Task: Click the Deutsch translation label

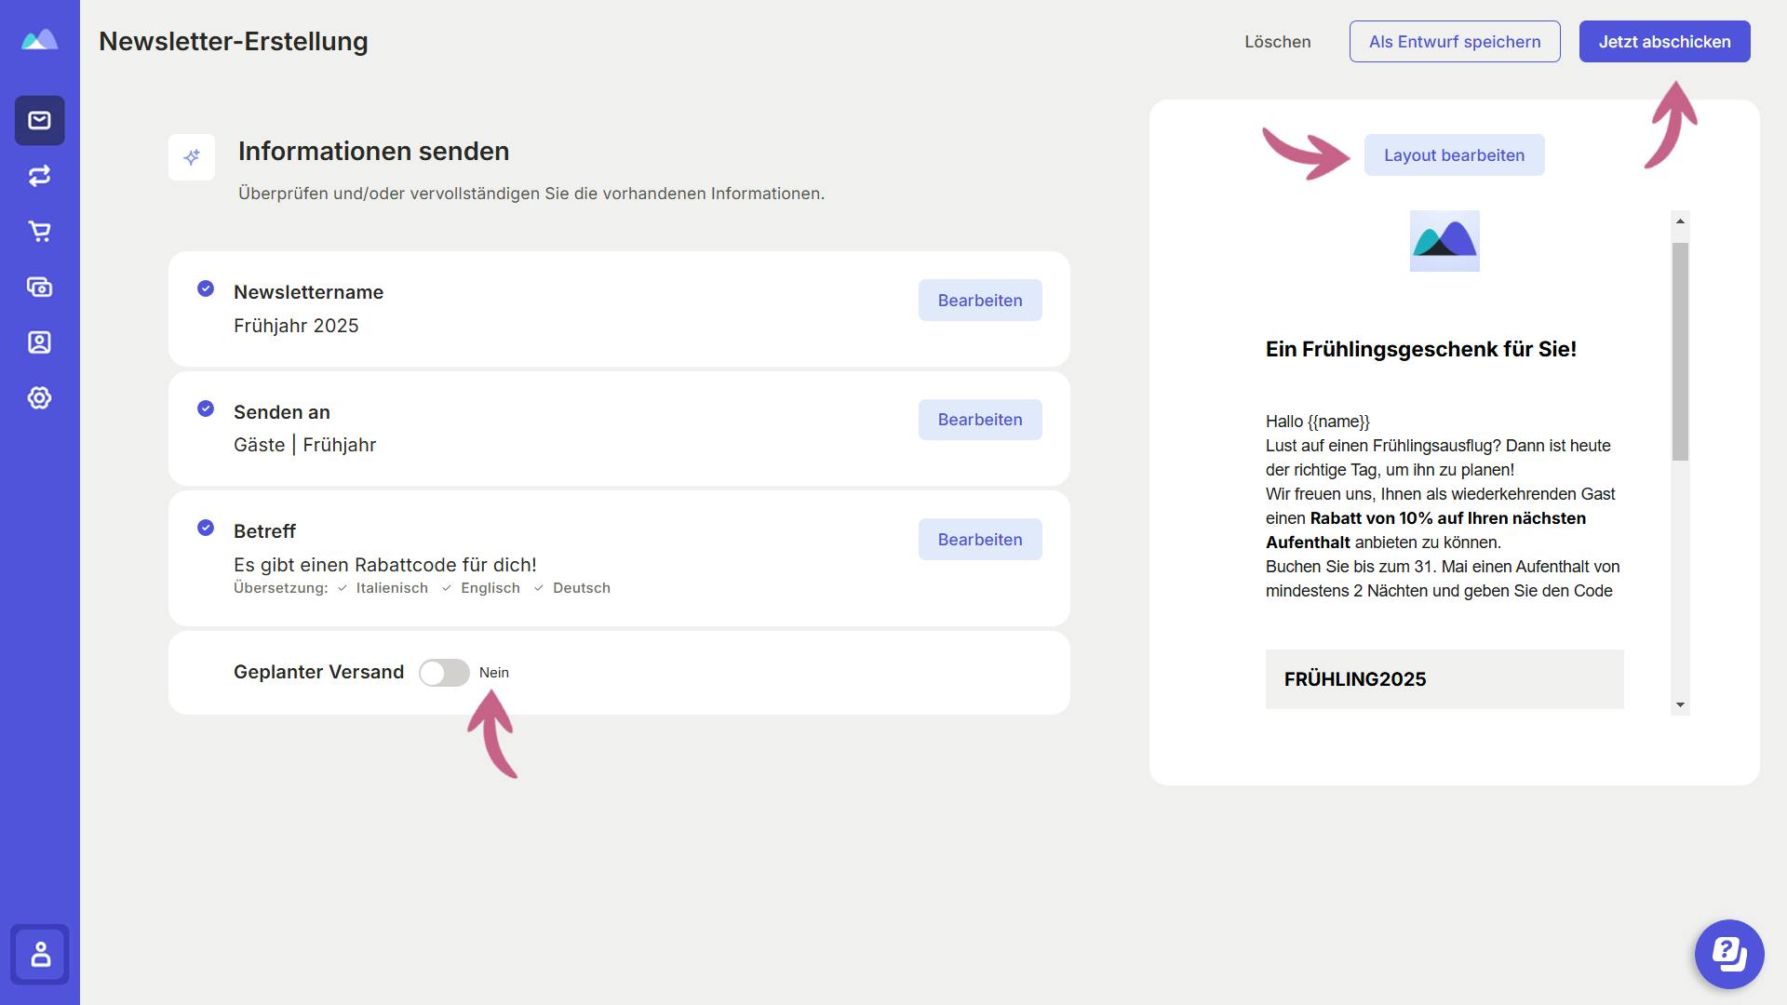Action: point(582,588)
